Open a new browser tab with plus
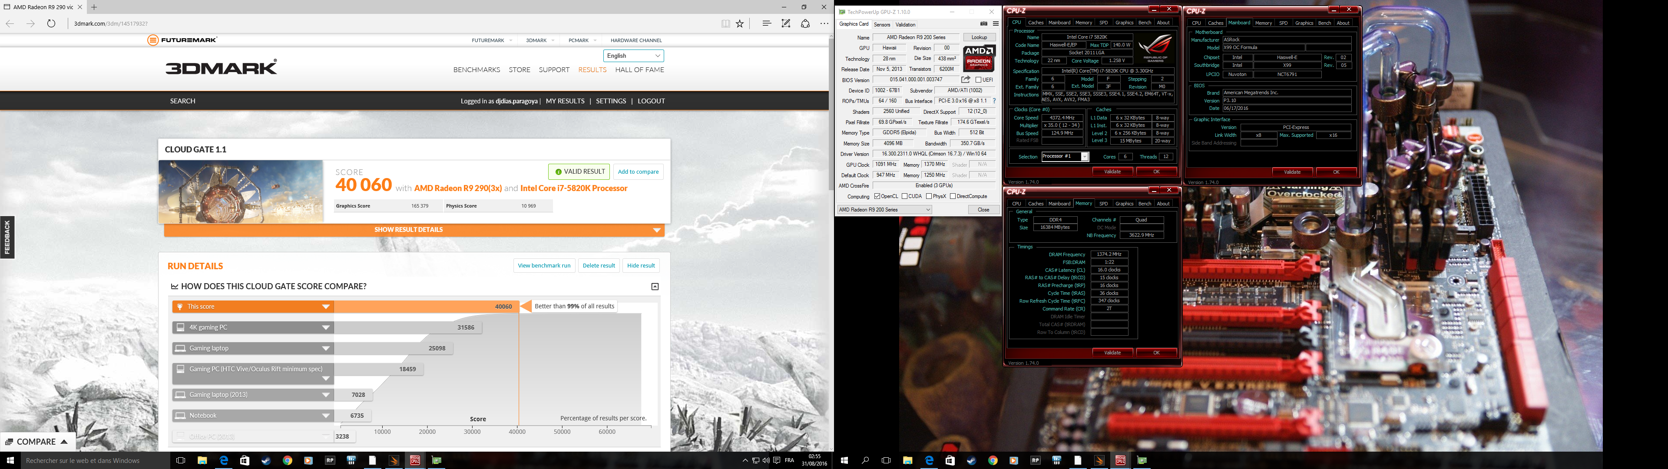Image resolution: width=1668 pixels, height=469 pixels. tap(94, 7)
